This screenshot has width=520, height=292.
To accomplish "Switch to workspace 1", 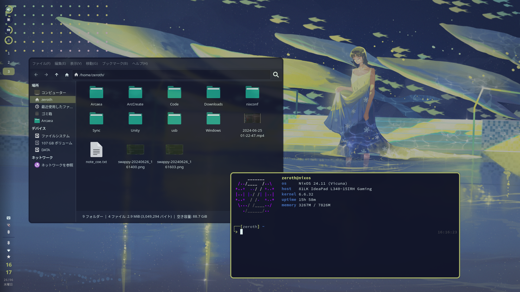I will pos(9,53).
